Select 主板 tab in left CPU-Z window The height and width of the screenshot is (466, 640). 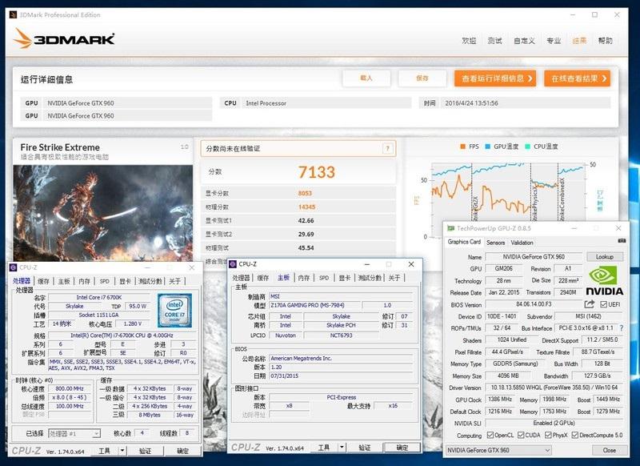(64, 281)
